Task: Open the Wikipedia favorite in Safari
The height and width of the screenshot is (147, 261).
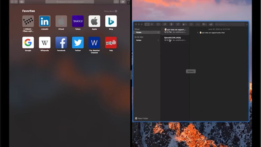Action: tap(45, 42)
